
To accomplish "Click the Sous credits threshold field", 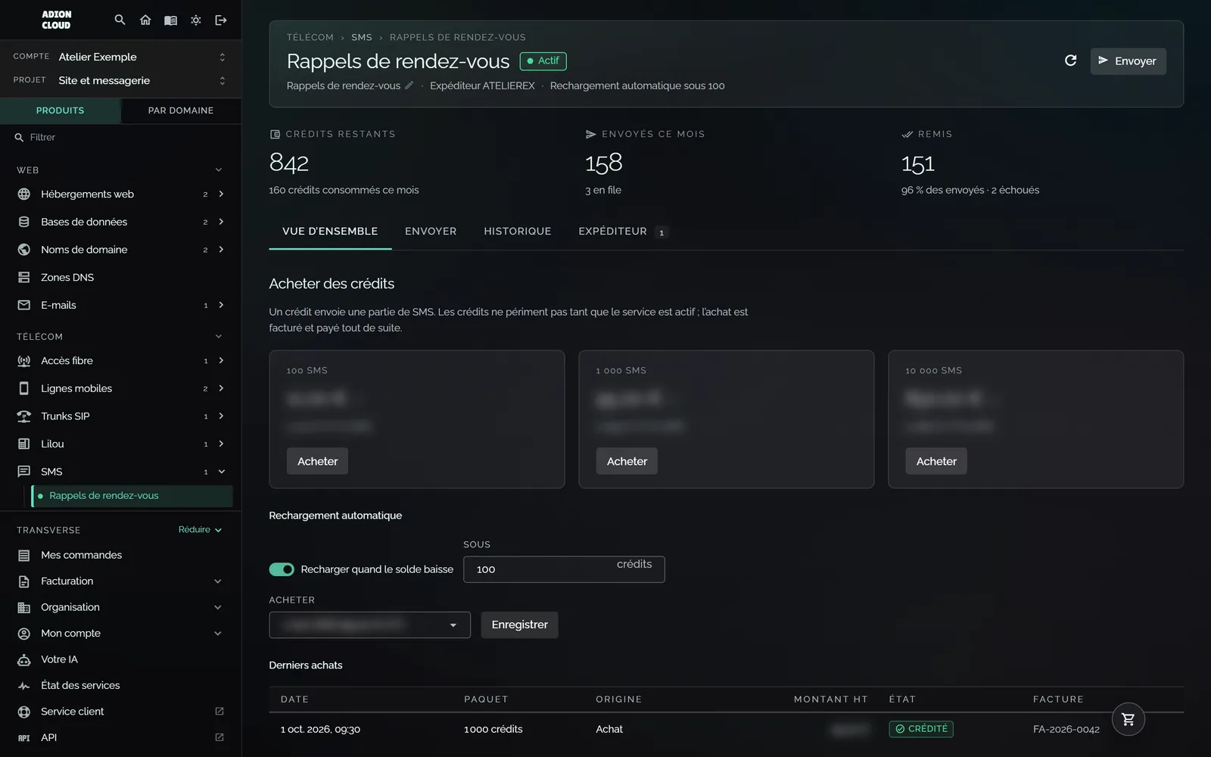I will click(564, 569).
